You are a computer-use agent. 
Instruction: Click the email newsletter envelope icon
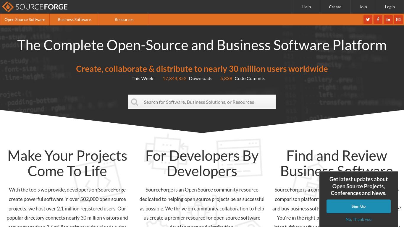tap(398, 20)
